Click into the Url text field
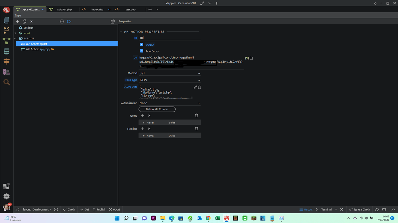The height and width of the screenshot is (223, 398). (191, 62)
